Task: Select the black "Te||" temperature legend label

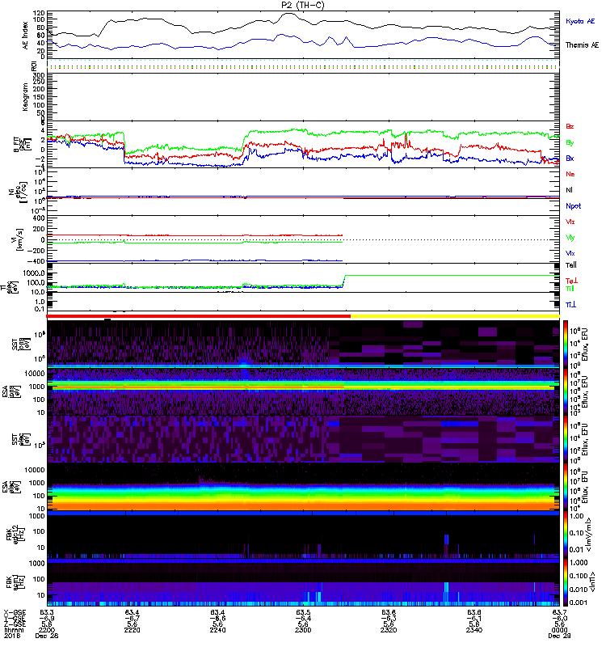Action: (571, 265)
